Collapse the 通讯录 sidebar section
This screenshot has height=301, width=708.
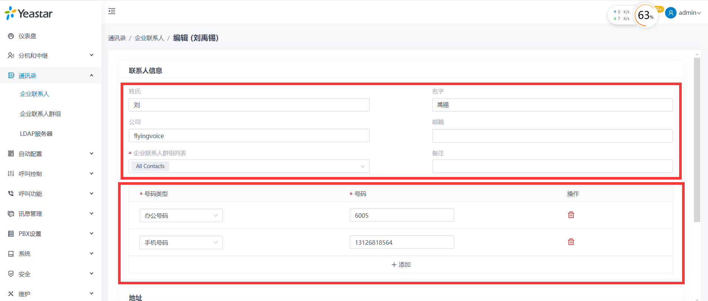click(x=91, y=76)
